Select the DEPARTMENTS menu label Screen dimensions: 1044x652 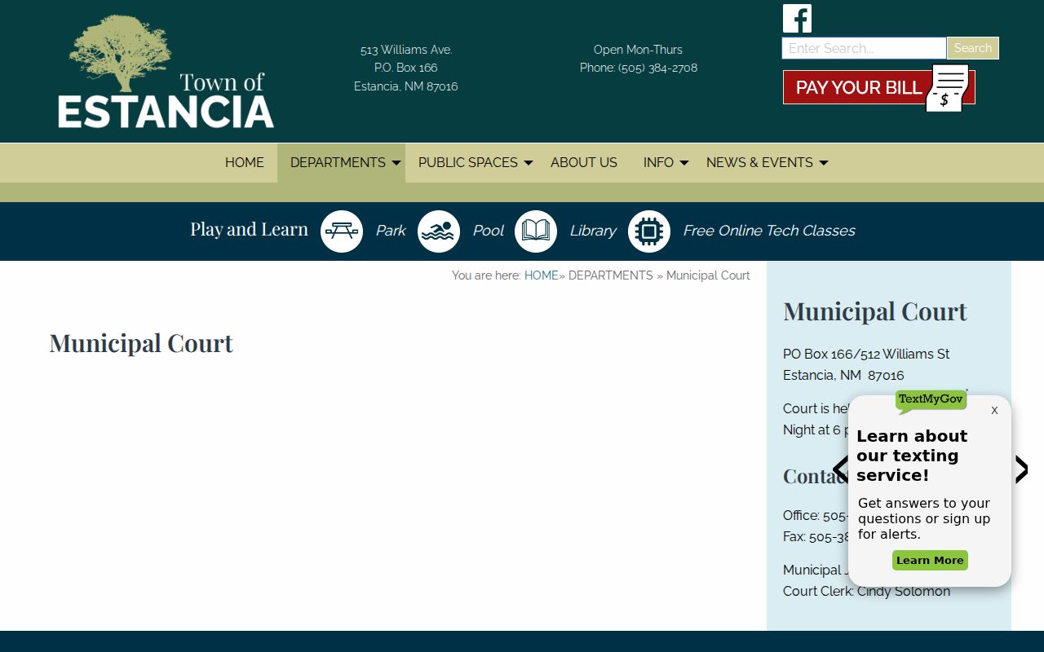coord(338,163)
